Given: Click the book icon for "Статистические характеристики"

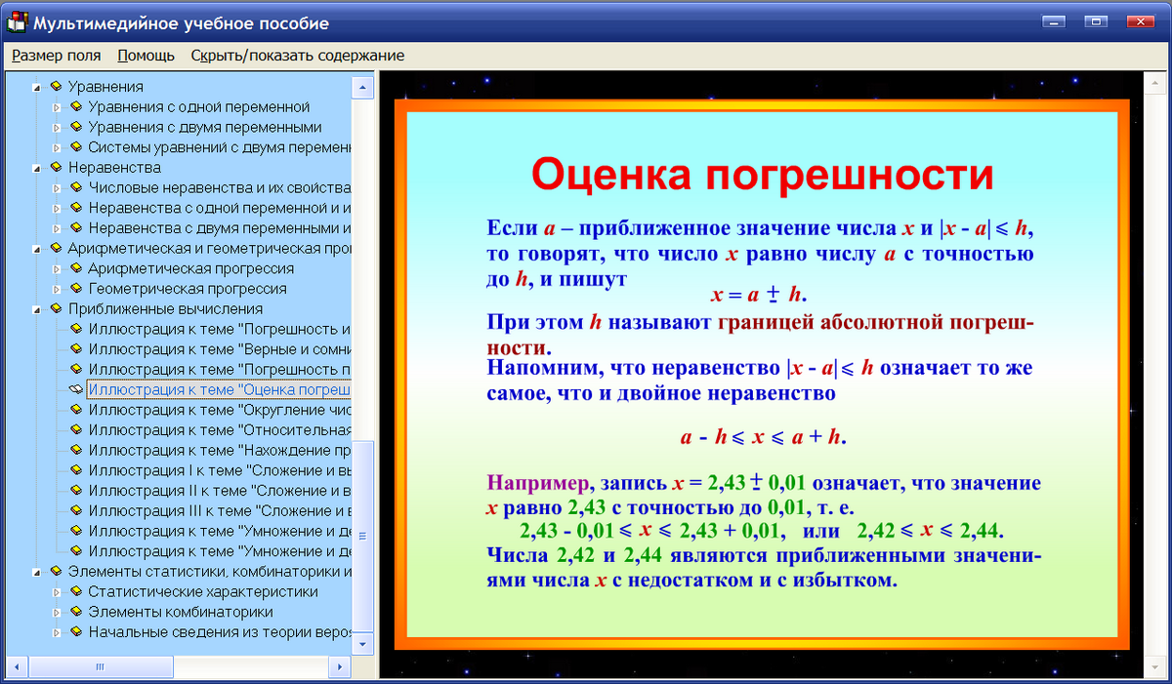Looking at the screenshot, I should click(74, 589).
